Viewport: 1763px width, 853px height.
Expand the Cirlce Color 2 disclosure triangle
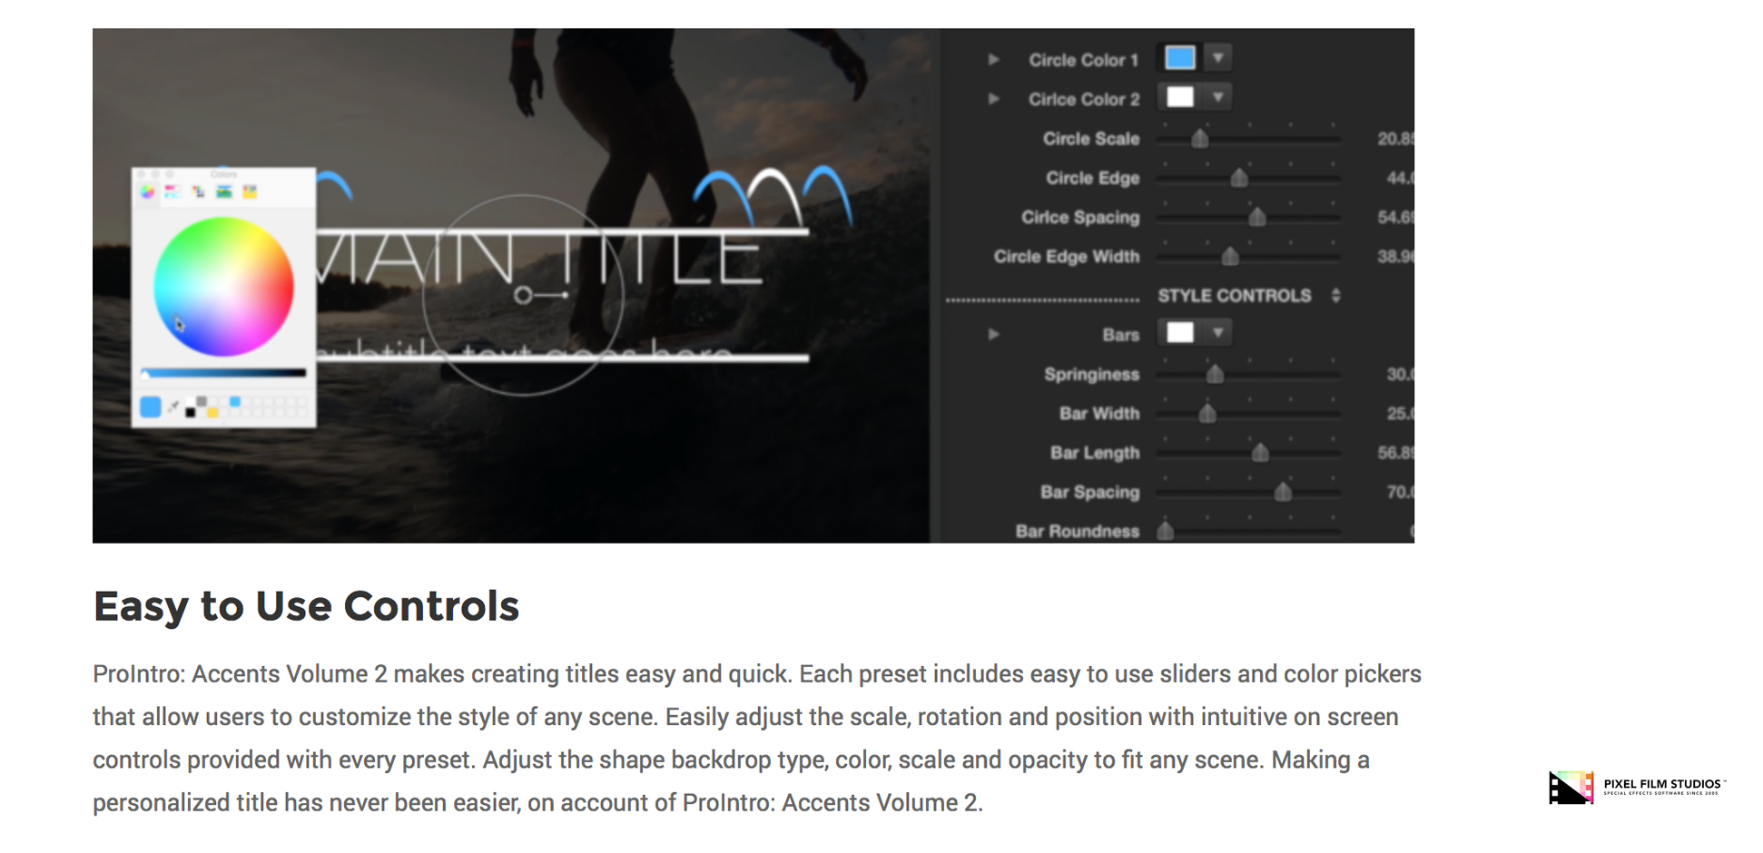tap(994, 99)
